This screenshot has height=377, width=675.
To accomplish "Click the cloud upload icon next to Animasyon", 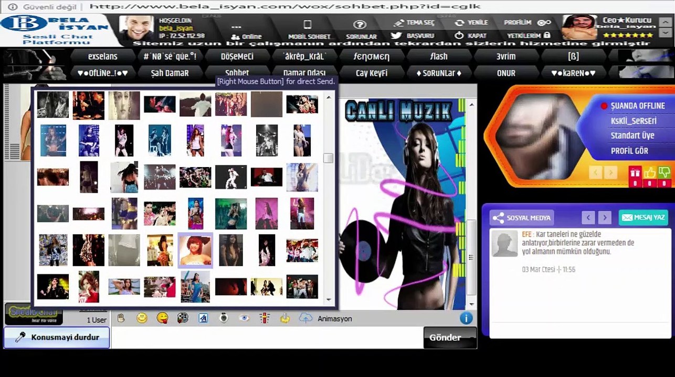I will coord(305,318).
